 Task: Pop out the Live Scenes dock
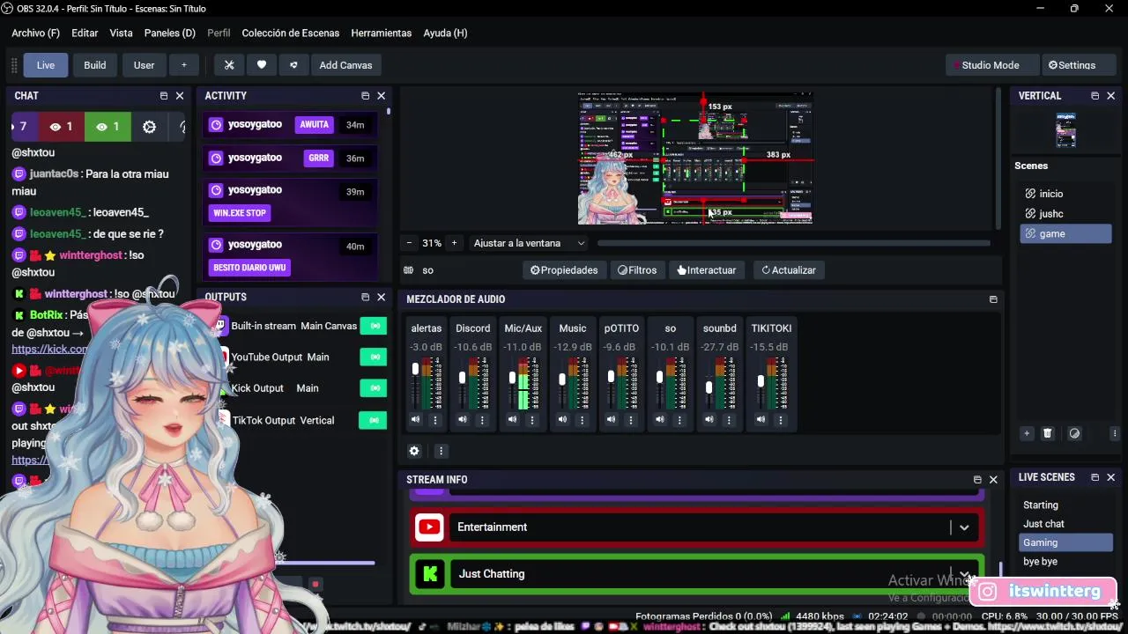[1095, 477]
